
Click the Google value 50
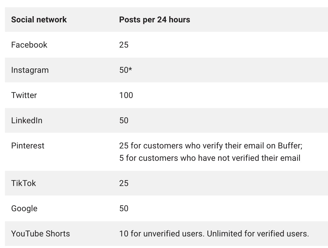click(124, 208)
